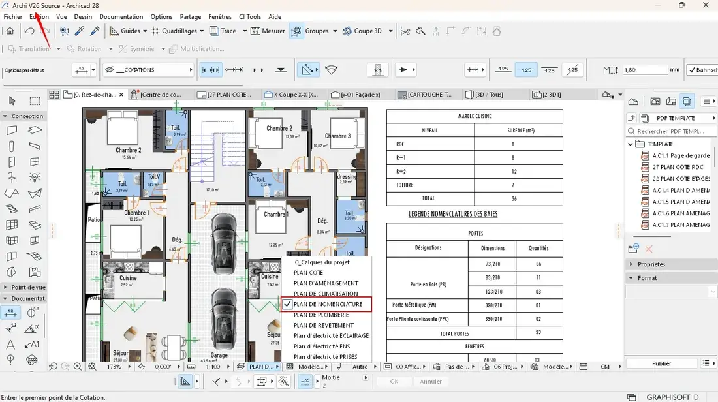Image resolution: width=718 pixels, height=402 pixels.
Task: Open the CI Tools menu
Action: 250,16
